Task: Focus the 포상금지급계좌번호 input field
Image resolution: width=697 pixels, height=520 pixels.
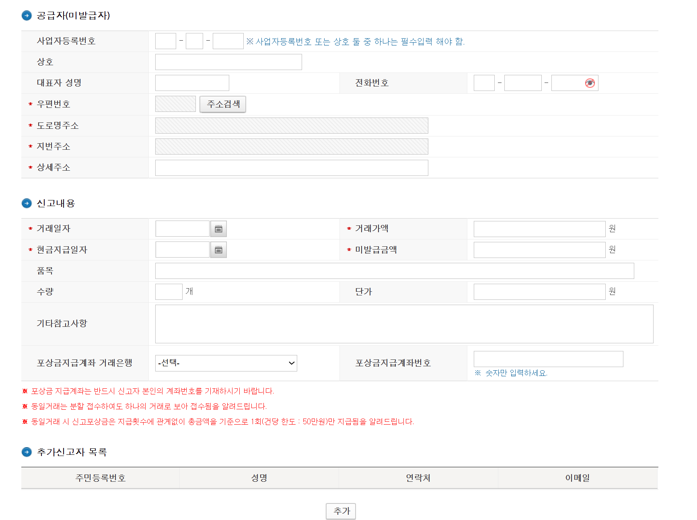Action: point(548,359)
